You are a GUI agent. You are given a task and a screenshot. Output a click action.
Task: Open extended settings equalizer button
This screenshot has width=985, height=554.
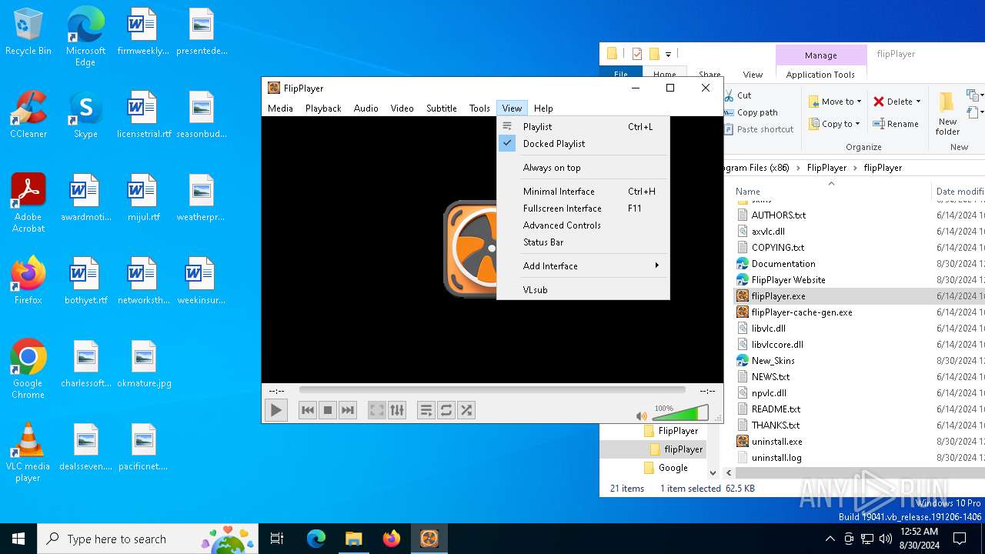397,410
